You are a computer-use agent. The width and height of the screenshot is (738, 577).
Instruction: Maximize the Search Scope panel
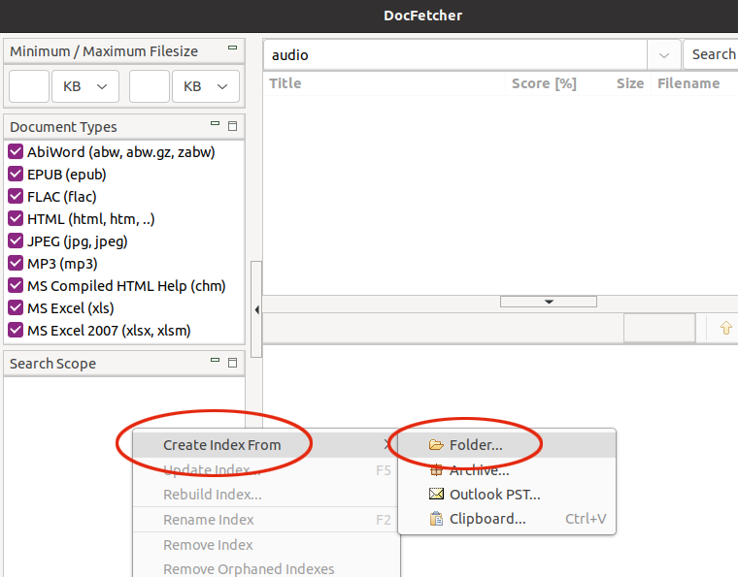232,363
